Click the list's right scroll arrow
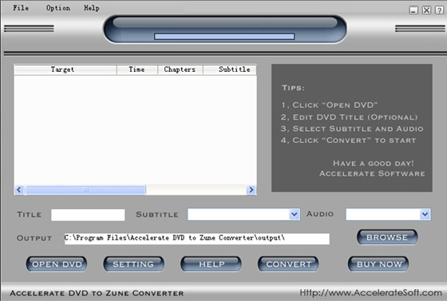 point(251,190)
